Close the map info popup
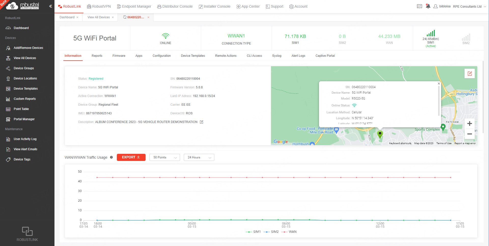 point(439,84)
